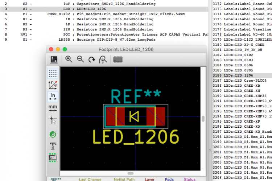Select footprint LEDs:LED_CREE-XB
This screenshot has height=181, width=272.
click(x=242, y=86)
